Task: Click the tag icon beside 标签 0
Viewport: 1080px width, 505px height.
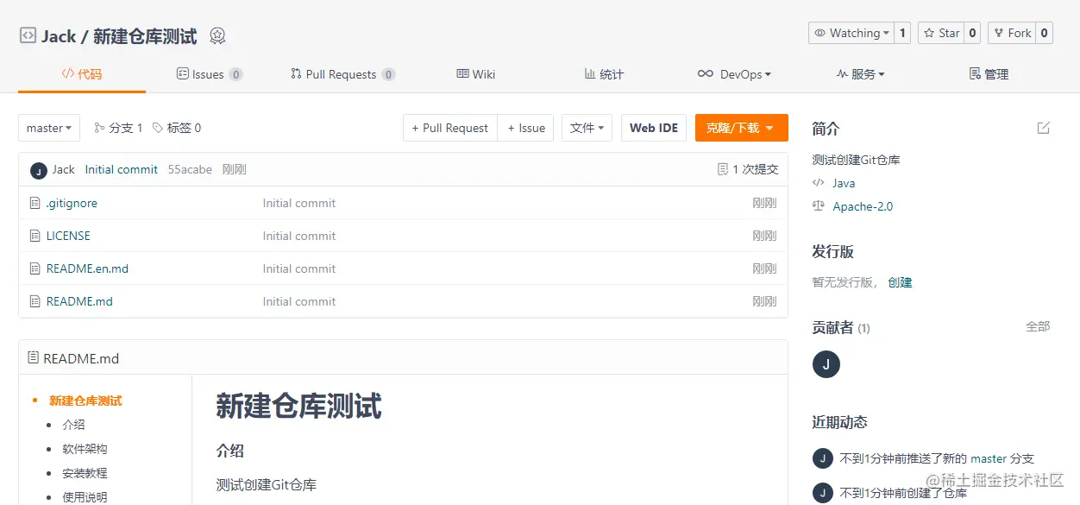Action: [158, 128]
